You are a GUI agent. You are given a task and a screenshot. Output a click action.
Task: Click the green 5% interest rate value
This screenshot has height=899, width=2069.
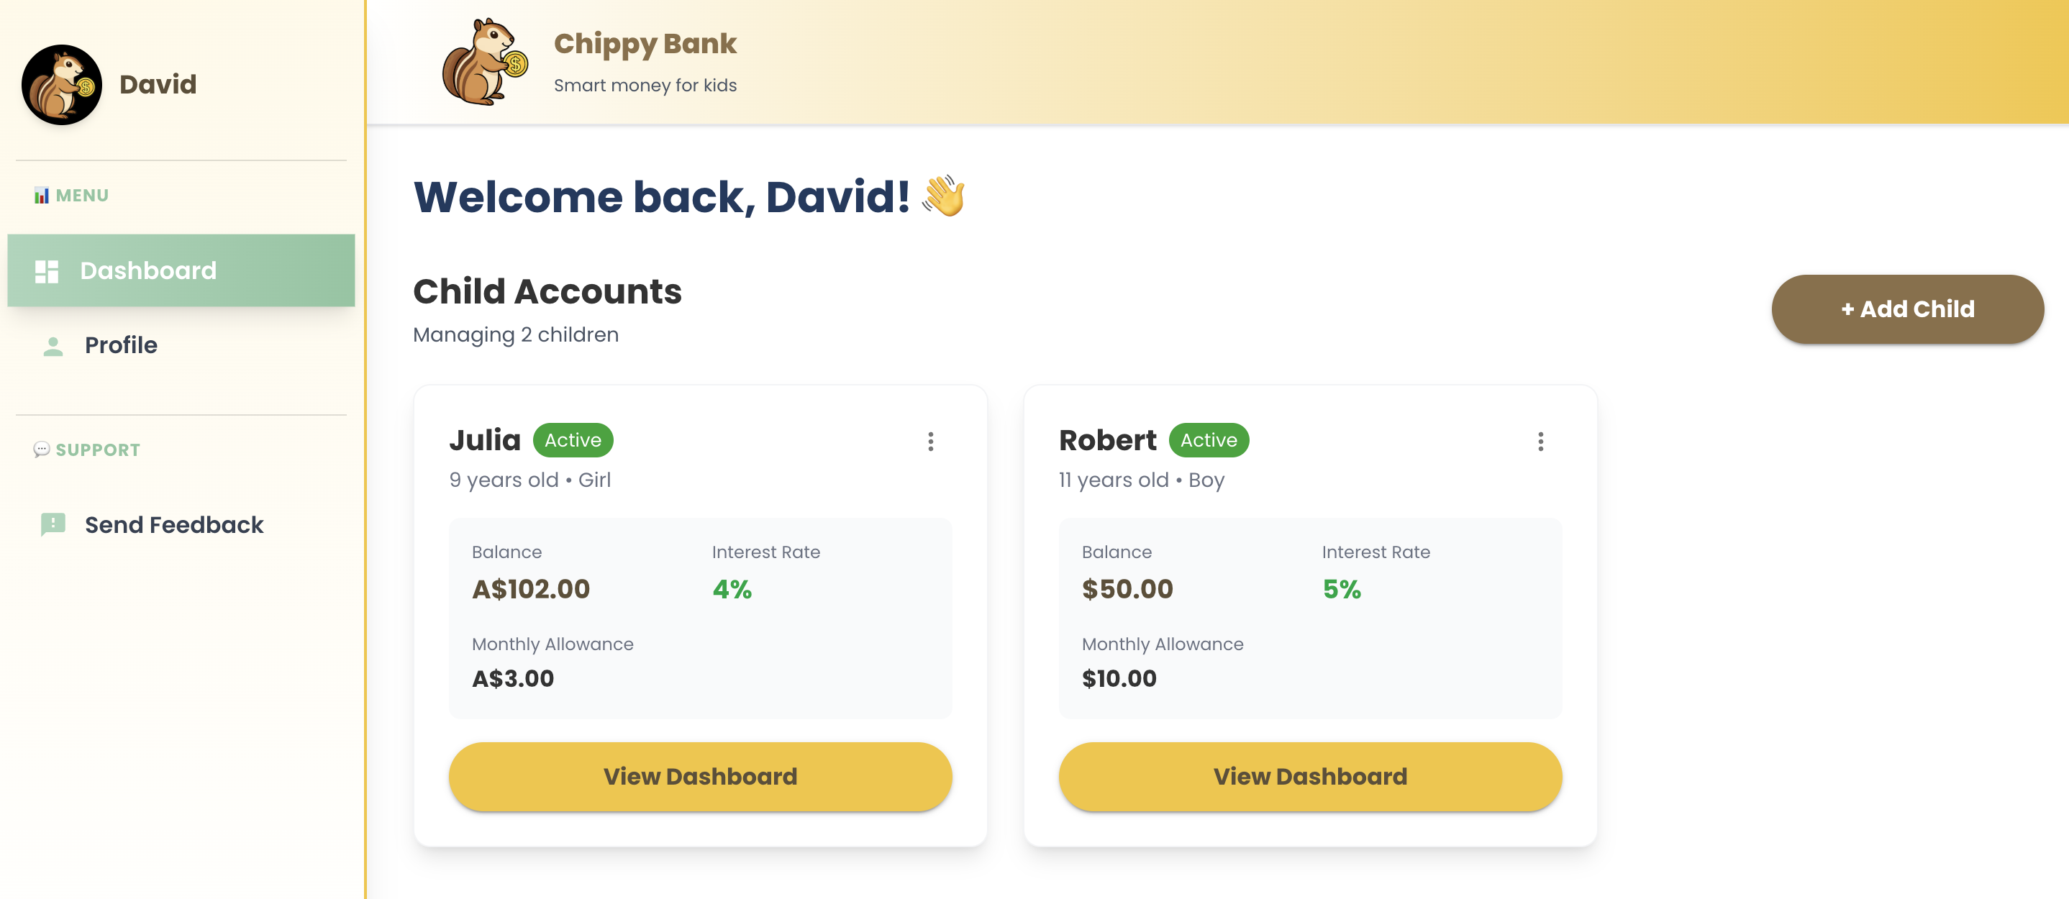pyautogui.click(x=1342, y=588)
